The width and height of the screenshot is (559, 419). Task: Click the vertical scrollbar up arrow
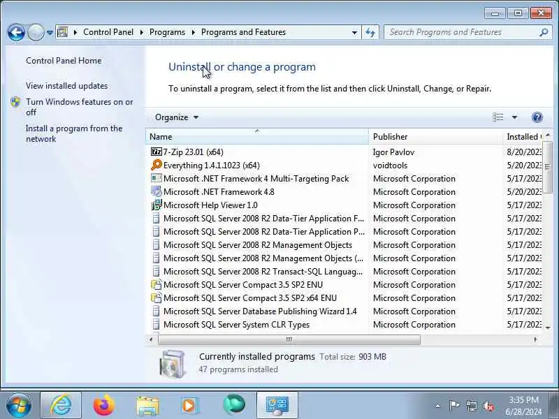point(548,135)
